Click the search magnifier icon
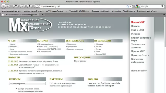Screen dimensions: 166x93 point(162,6)
